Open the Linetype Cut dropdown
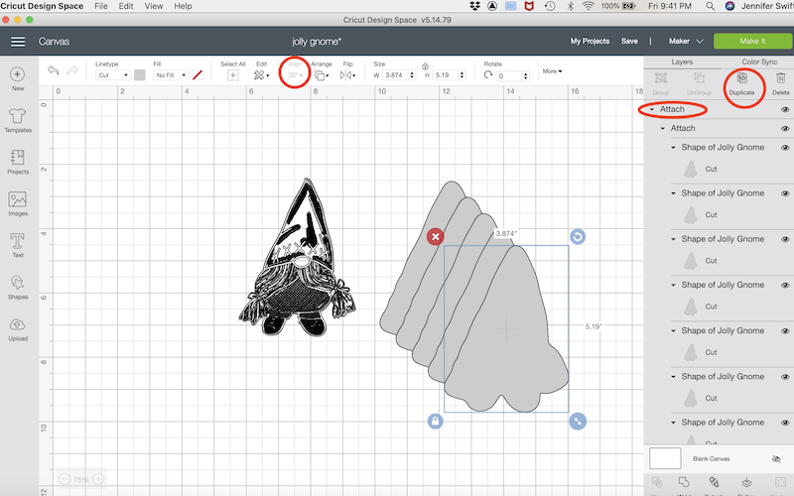 [x=113, y=75]
